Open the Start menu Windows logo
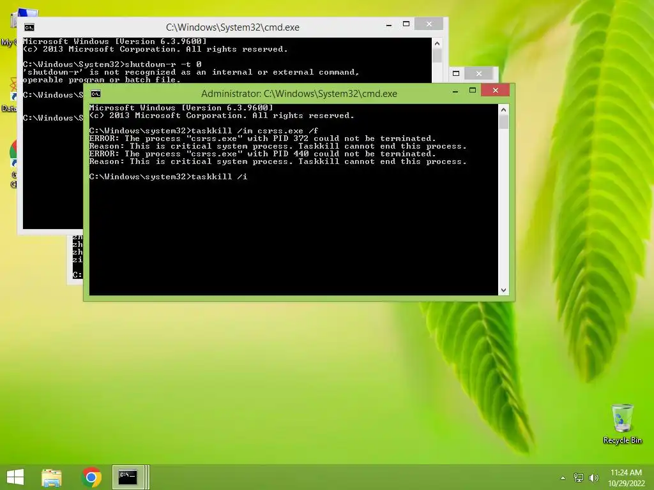 [15, 477]
